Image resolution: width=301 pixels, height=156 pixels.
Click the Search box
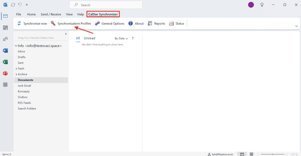pos(106,5)
